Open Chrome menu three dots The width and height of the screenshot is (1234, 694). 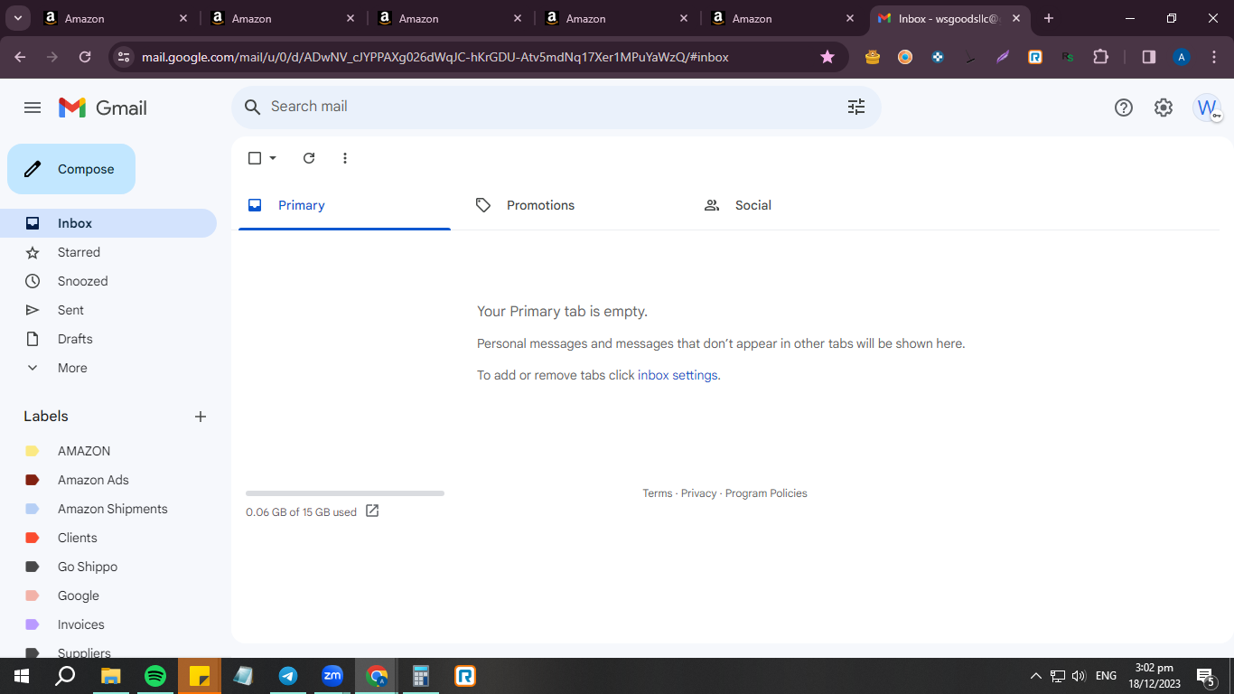click(1213, 57)
